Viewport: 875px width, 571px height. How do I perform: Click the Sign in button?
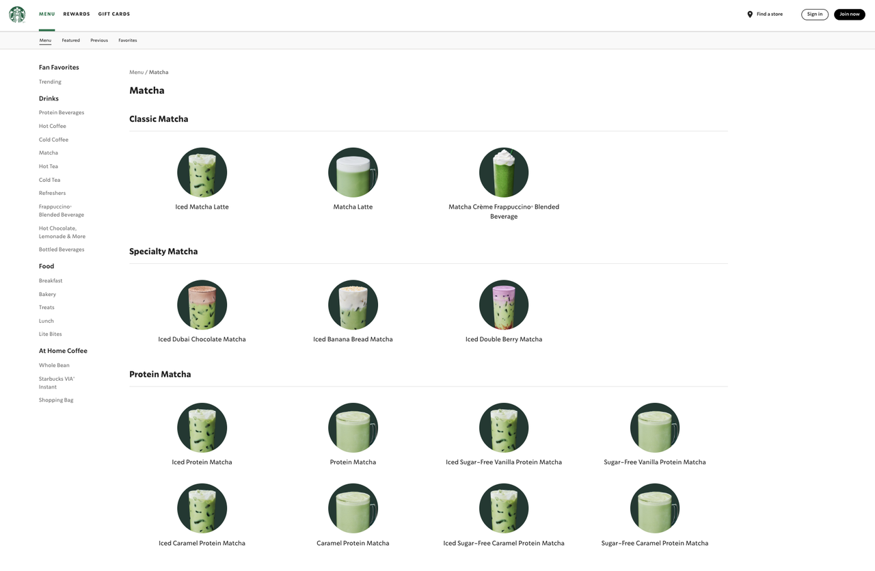(x=815, y=14)
